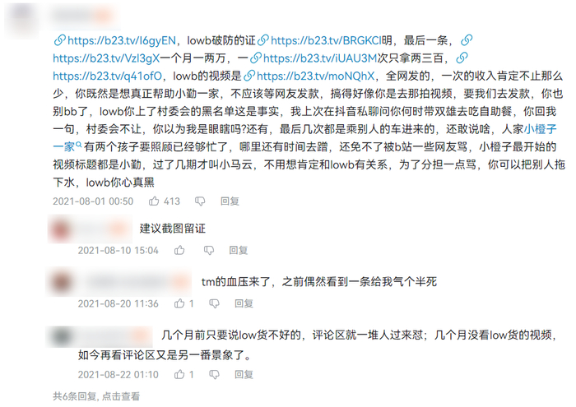The height and width of the screenshot is (407, 576).
Task: Open link https://b23.tv/I6gyEN
Action: (x=115, y=40)
